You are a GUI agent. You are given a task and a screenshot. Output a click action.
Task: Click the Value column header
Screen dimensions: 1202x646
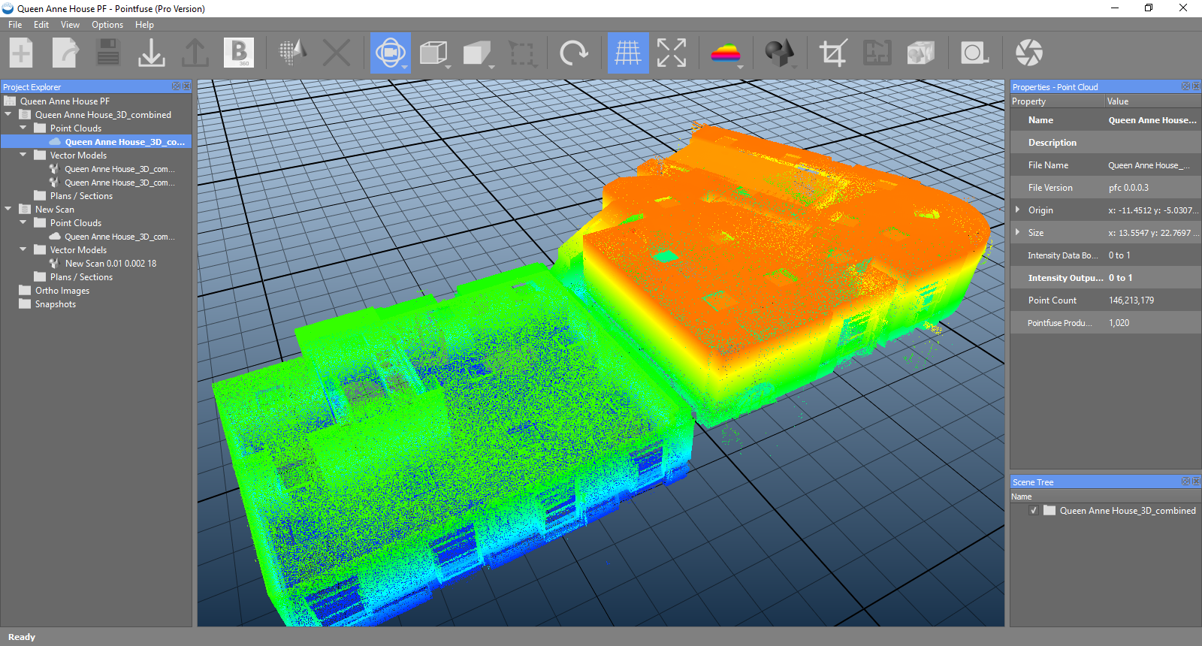click(x=1153, y=101)
